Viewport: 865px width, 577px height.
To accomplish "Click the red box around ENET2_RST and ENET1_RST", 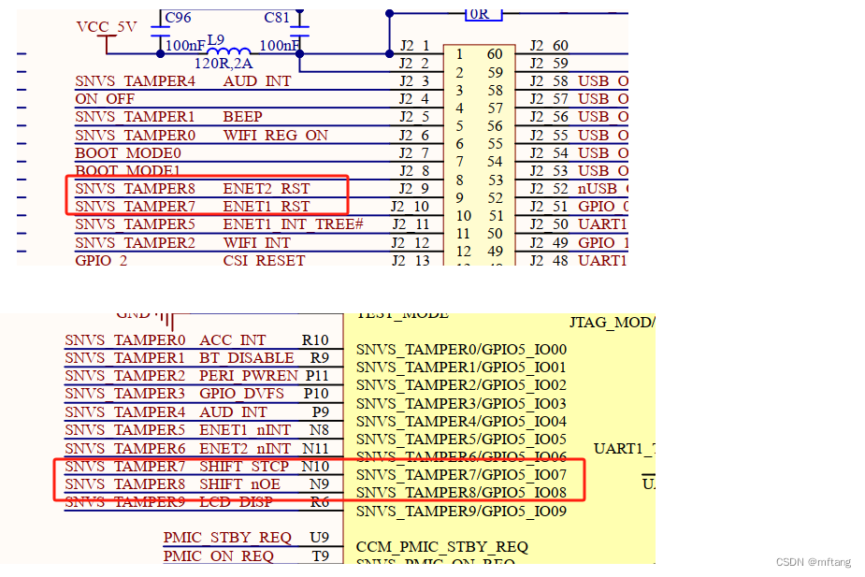I will point(206,196).
